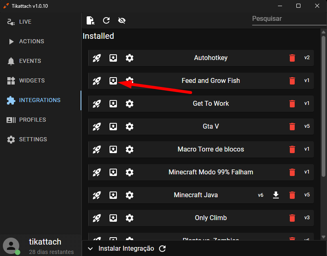This screenshot has height=256, width=327.
Task: Download the v6 update for Minecraft Java
Action: pyautogui.click(x=276, y=195)
